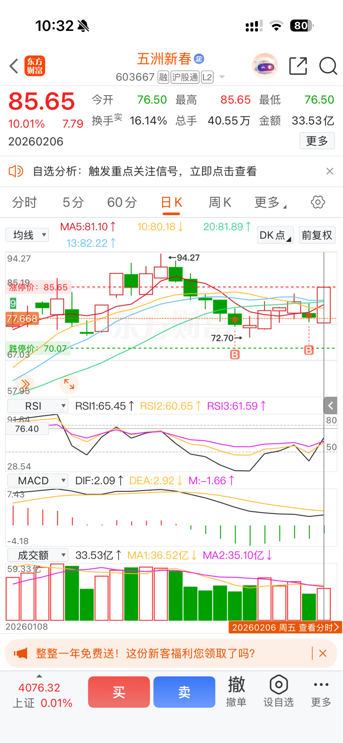Switch to the 分时 tab
Image resolution: width=343 pixels, height=743 pixels.
pos(25,202)
